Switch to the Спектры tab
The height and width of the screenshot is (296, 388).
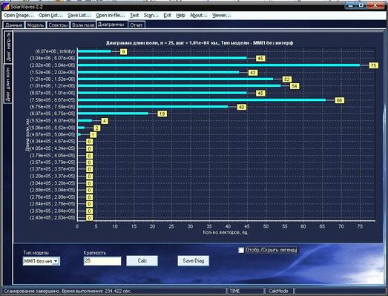coord(58,25)
